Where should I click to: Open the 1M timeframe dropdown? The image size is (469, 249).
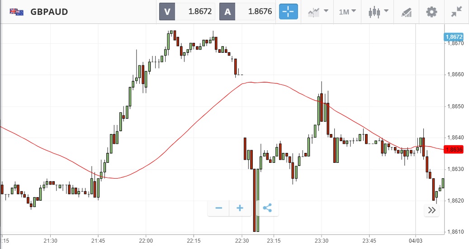click(347, 12)
